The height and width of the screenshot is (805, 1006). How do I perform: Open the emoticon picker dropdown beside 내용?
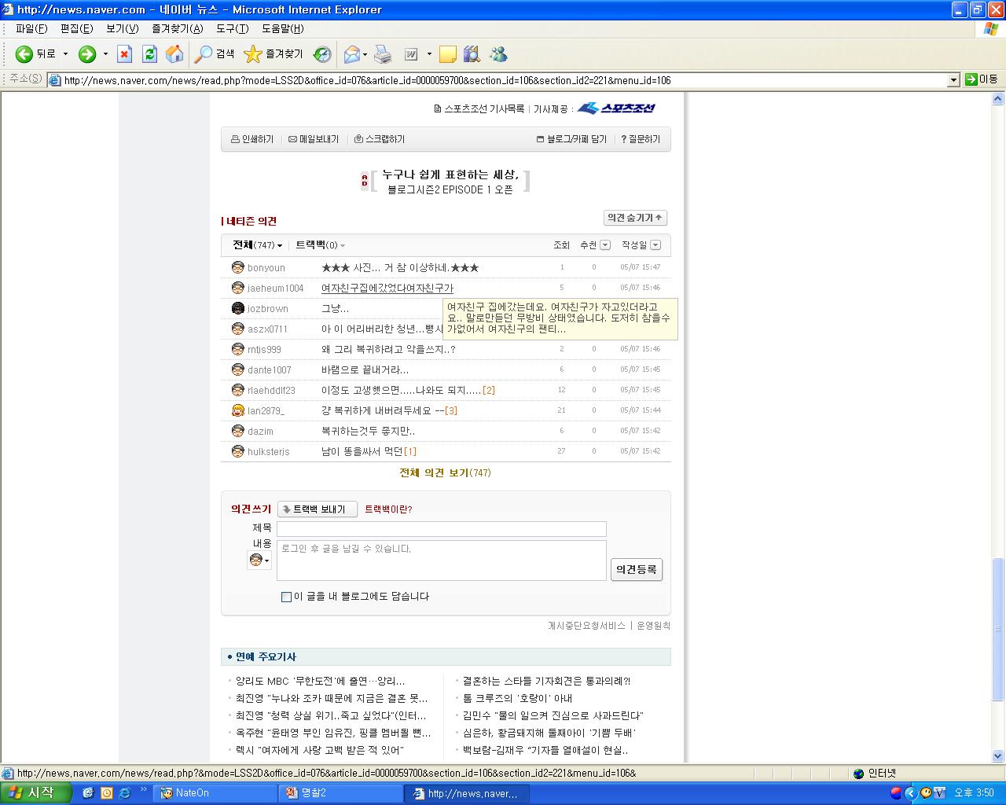tap(259, 561)
